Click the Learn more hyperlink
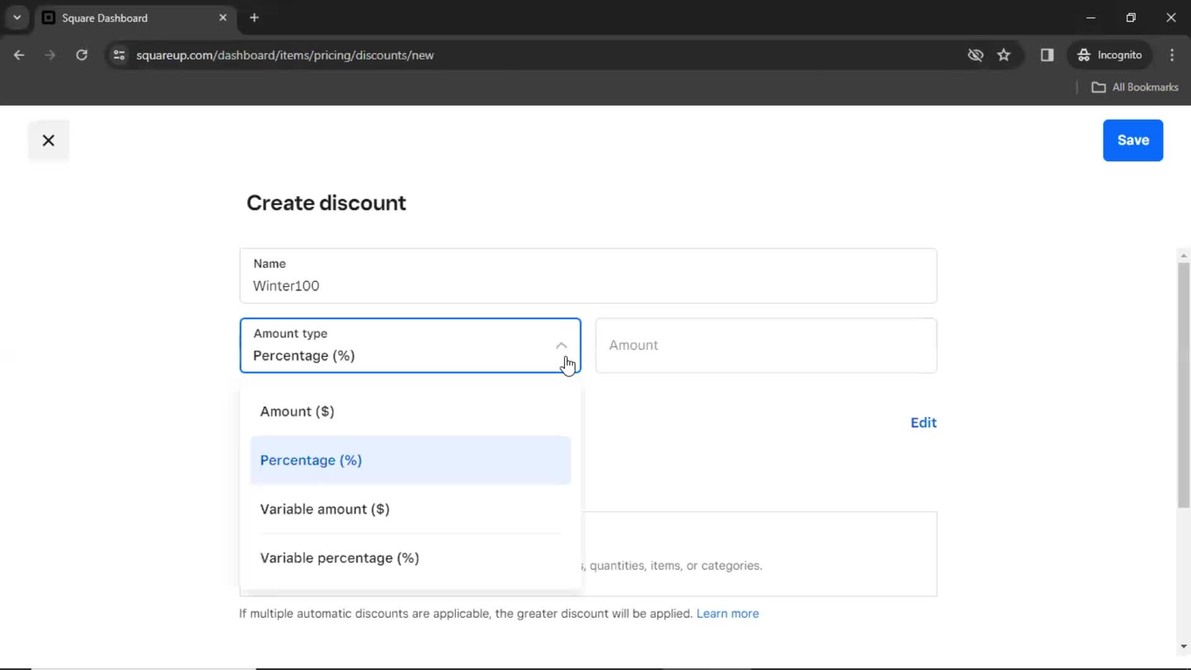 point(728,614)
